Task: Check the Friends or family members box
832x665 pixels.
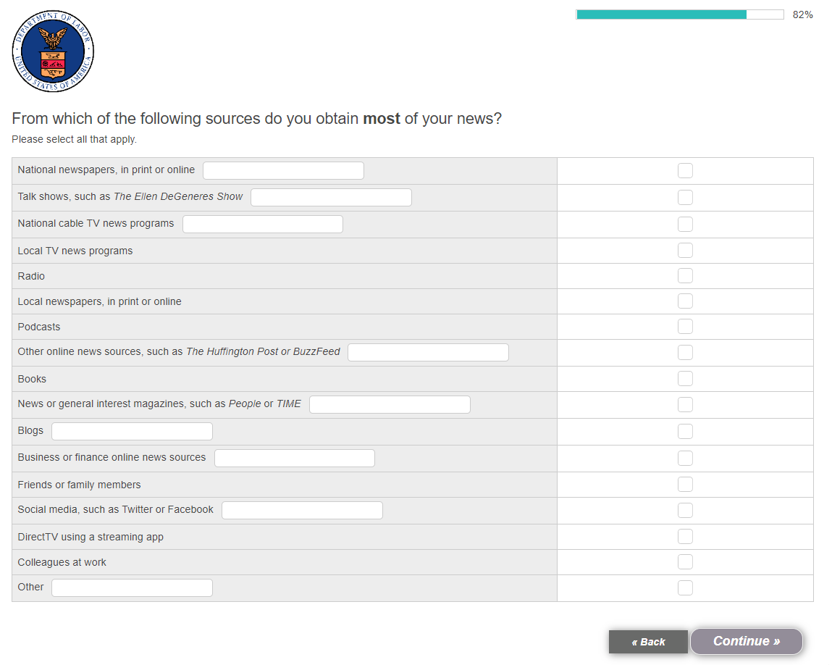Action: 685,485
